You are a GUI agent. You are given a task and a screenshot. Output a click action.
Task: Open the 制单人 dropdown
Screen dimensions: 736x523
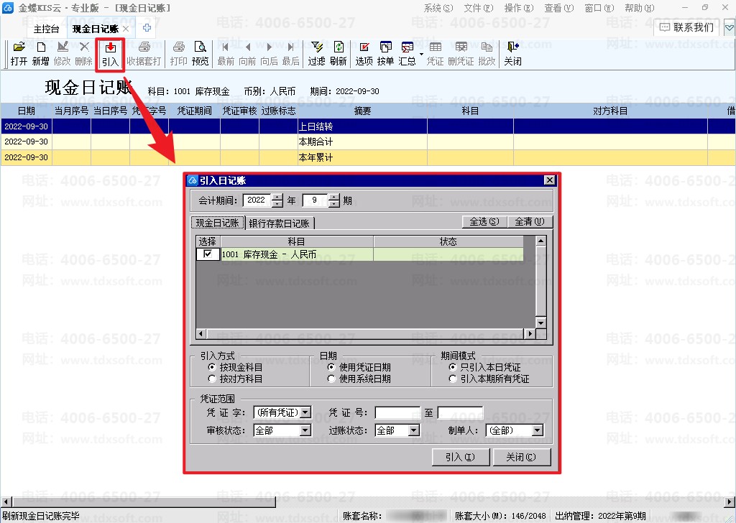tap(538, 430)
